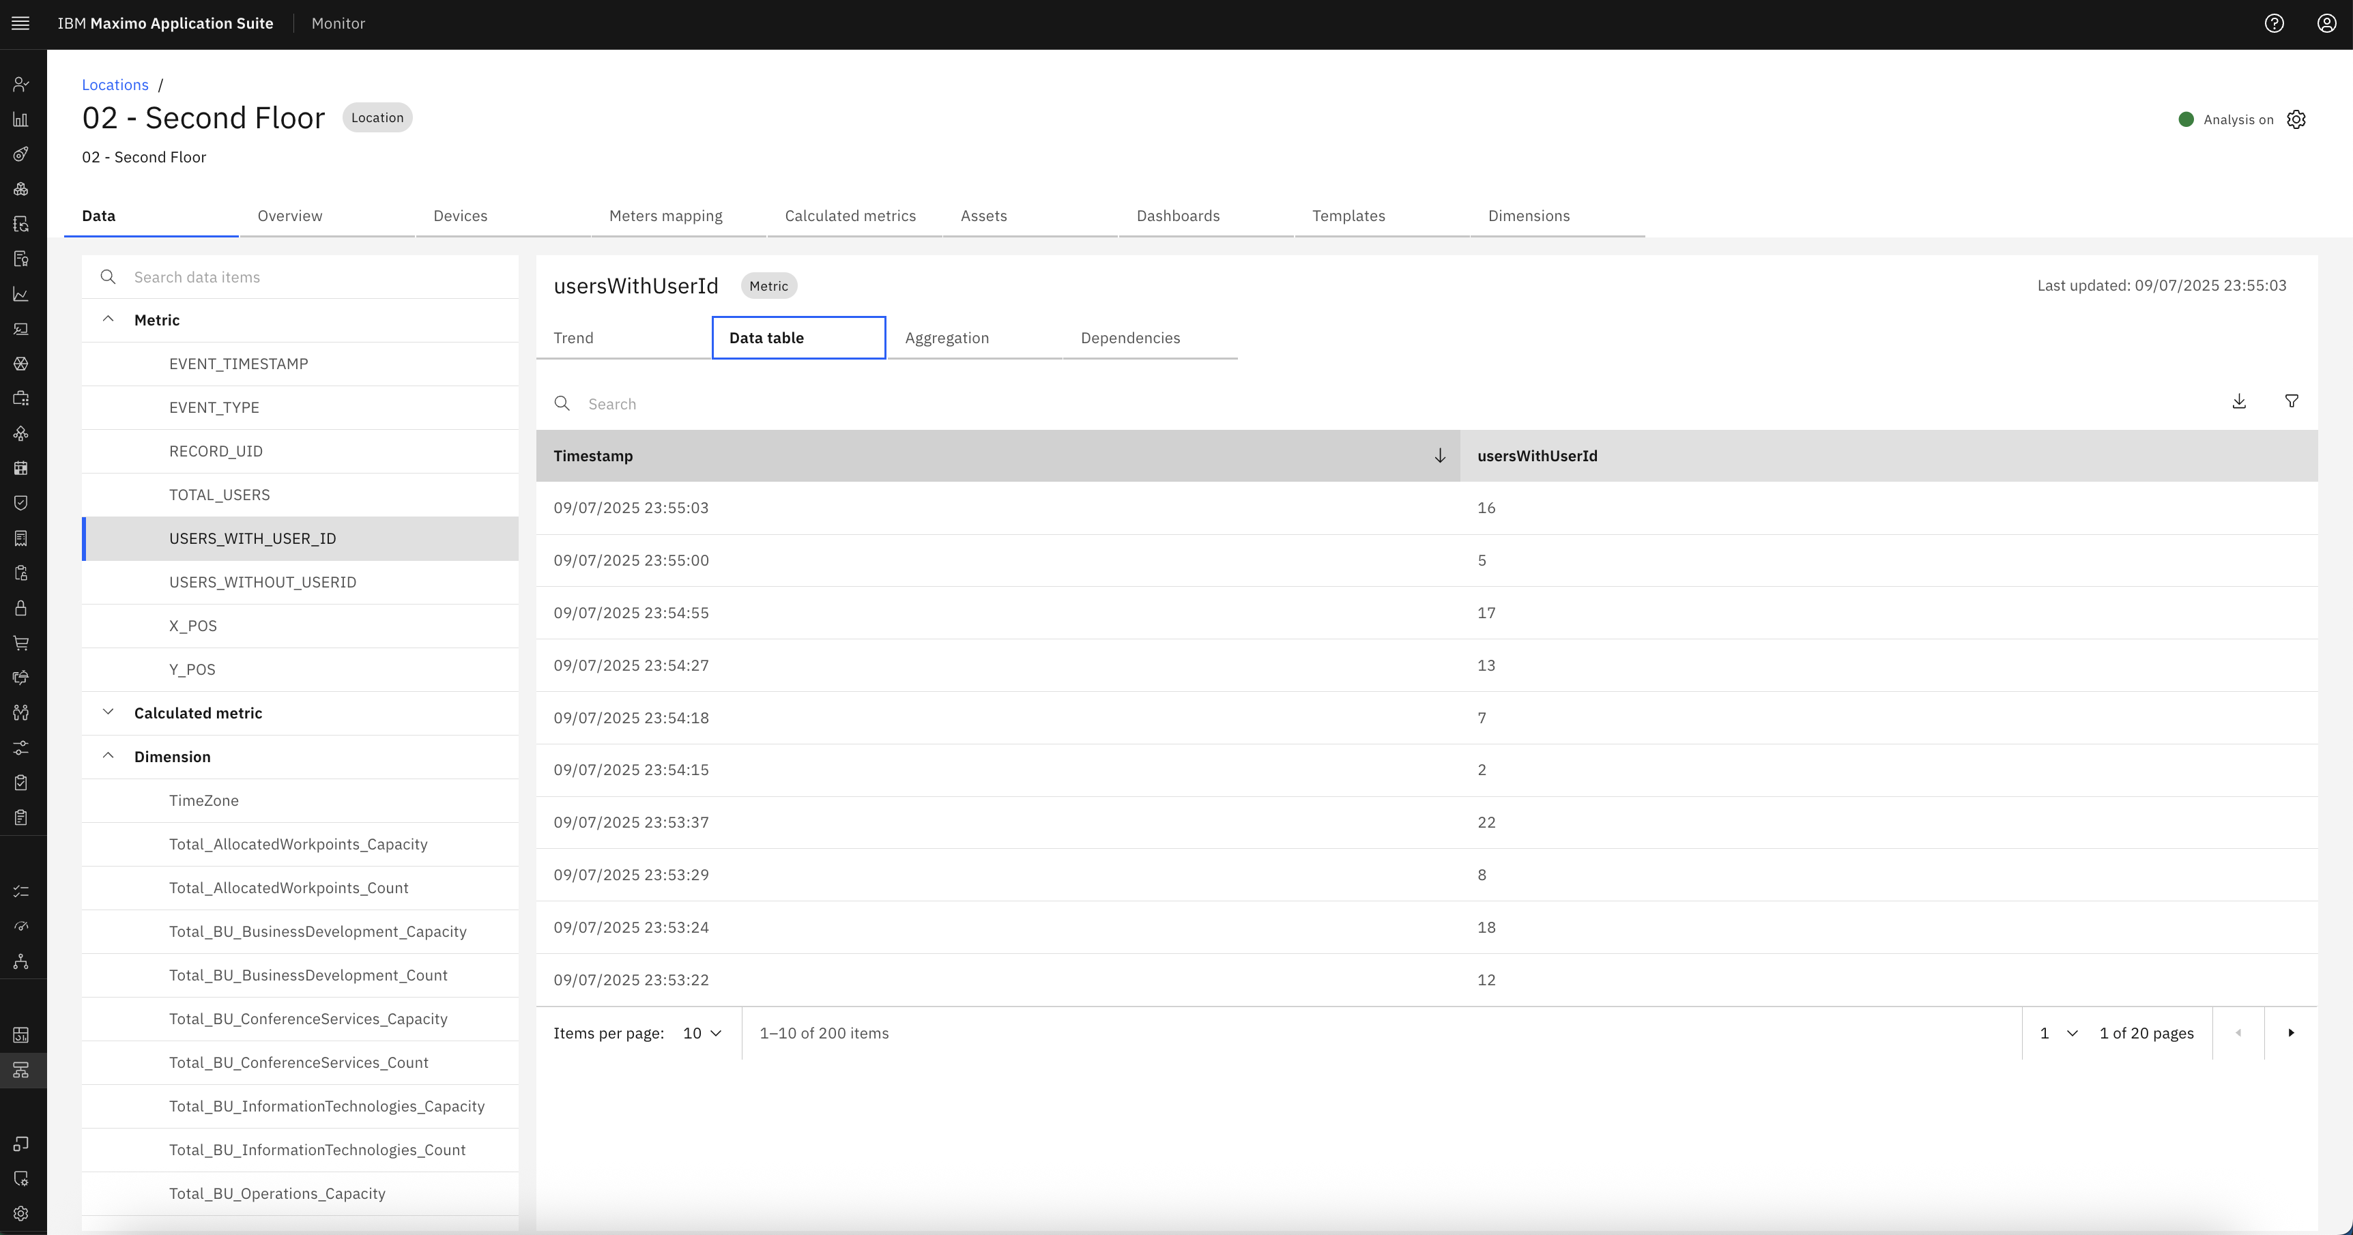Go to next page of table
The height and width of the screenshot is (1235, 2353).
[x=2291, y=1033]
